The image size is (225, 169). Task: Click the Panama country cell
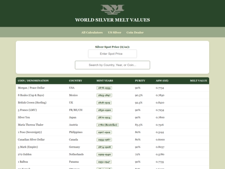74,162
